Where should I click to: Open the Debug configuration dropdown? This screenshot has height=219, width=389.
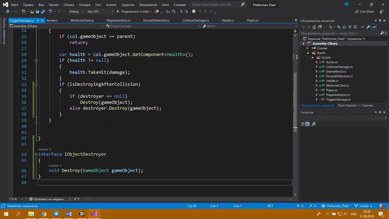point(76,12)
